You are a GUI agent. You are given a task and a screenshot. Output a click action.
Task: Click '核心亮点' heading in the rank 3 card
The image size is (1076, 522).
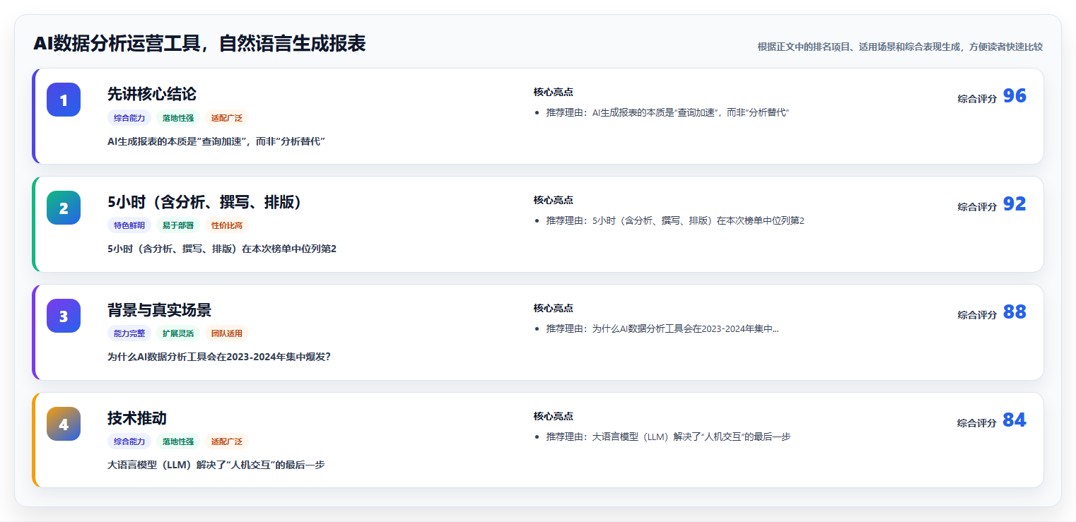coord(553,309)
